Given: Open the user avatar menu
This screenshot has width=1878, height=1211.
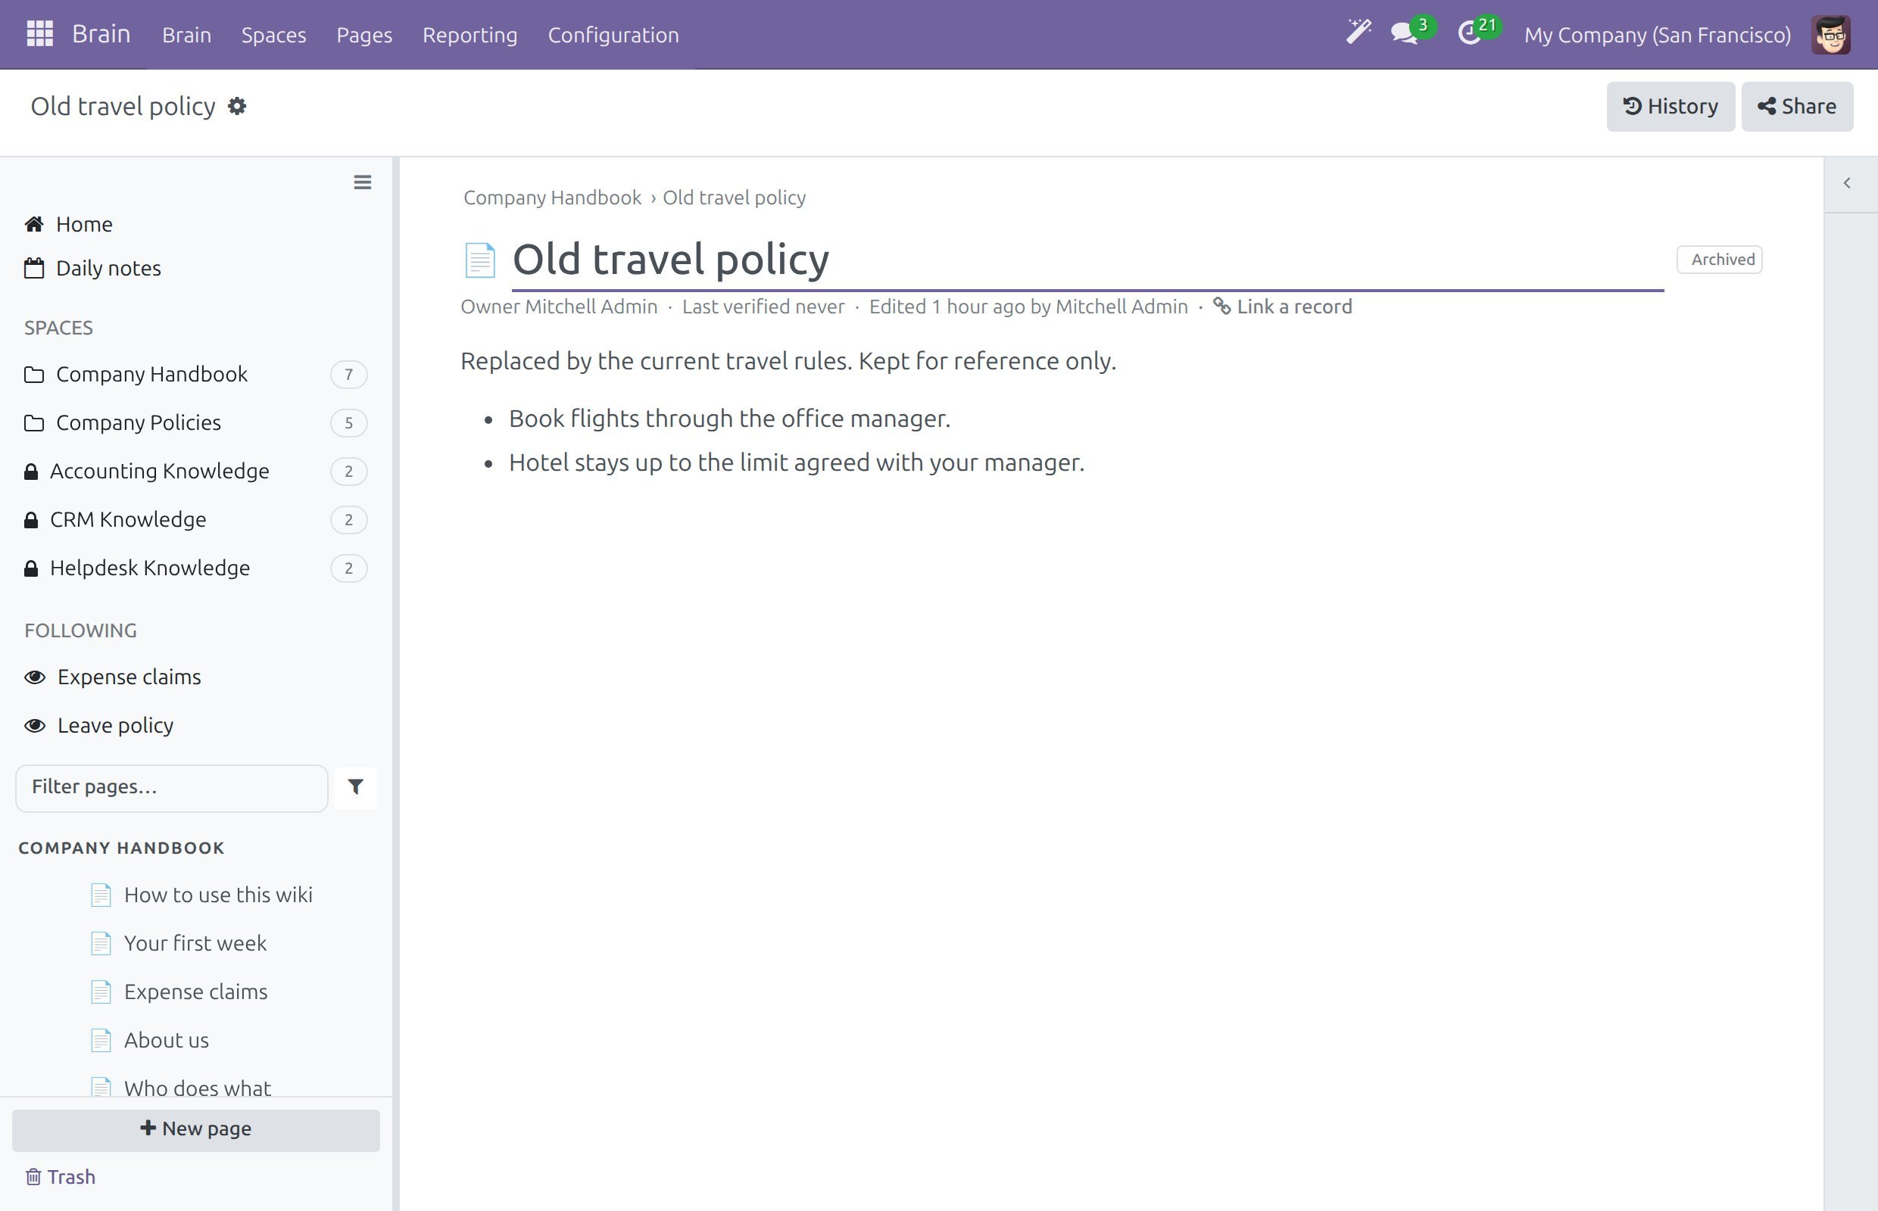Looking at the screenshot, I should tap(1831, 35).
